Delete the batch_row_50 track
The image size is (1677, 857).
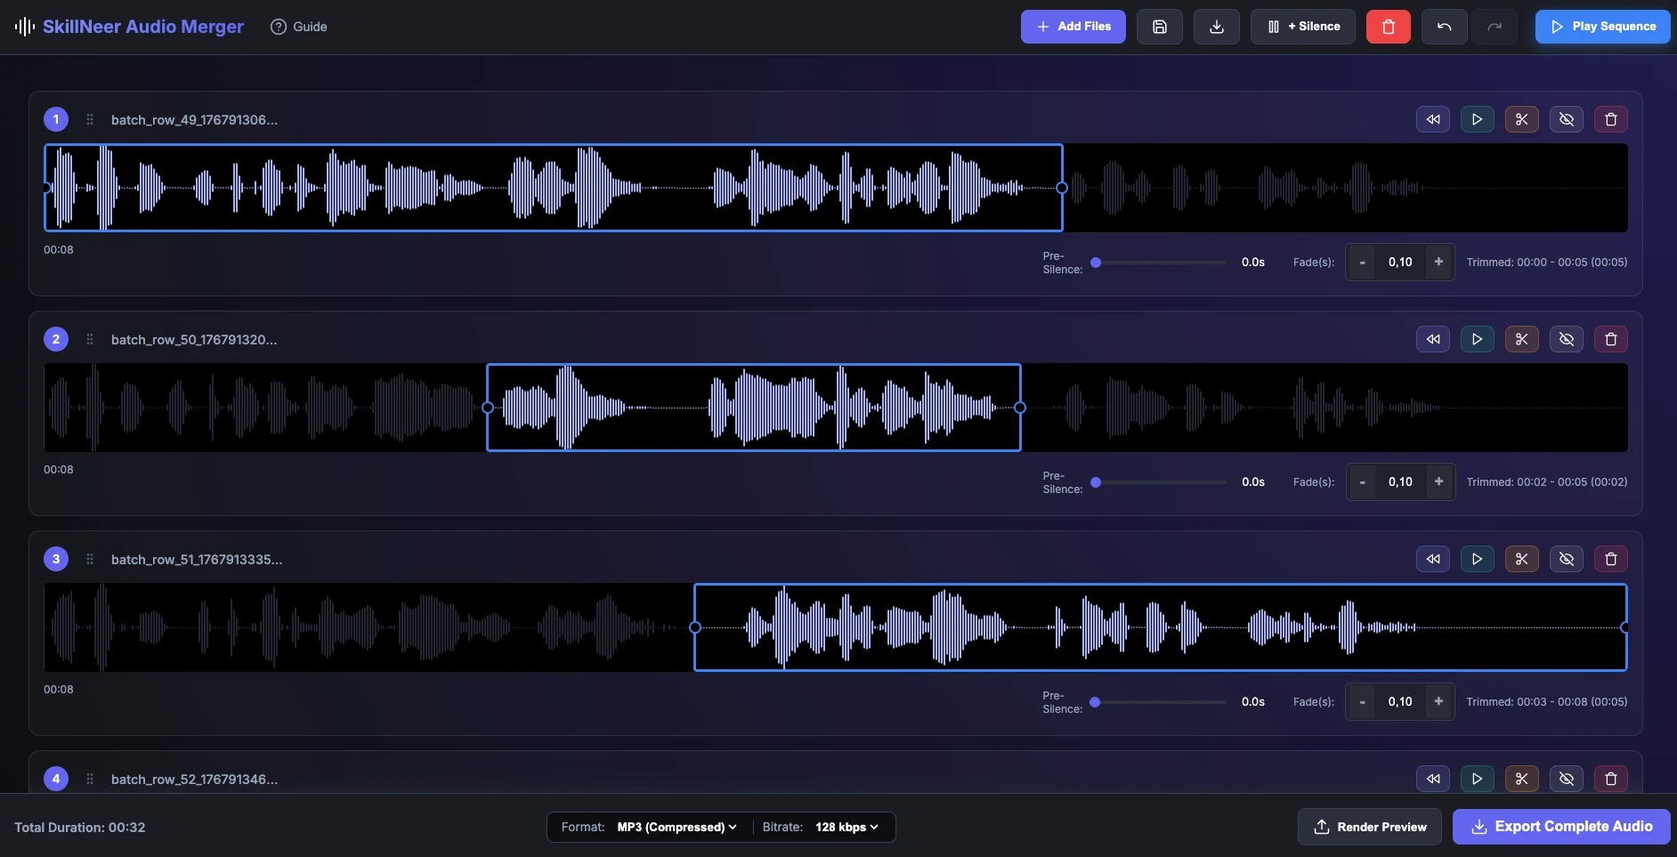(1610, 339)
